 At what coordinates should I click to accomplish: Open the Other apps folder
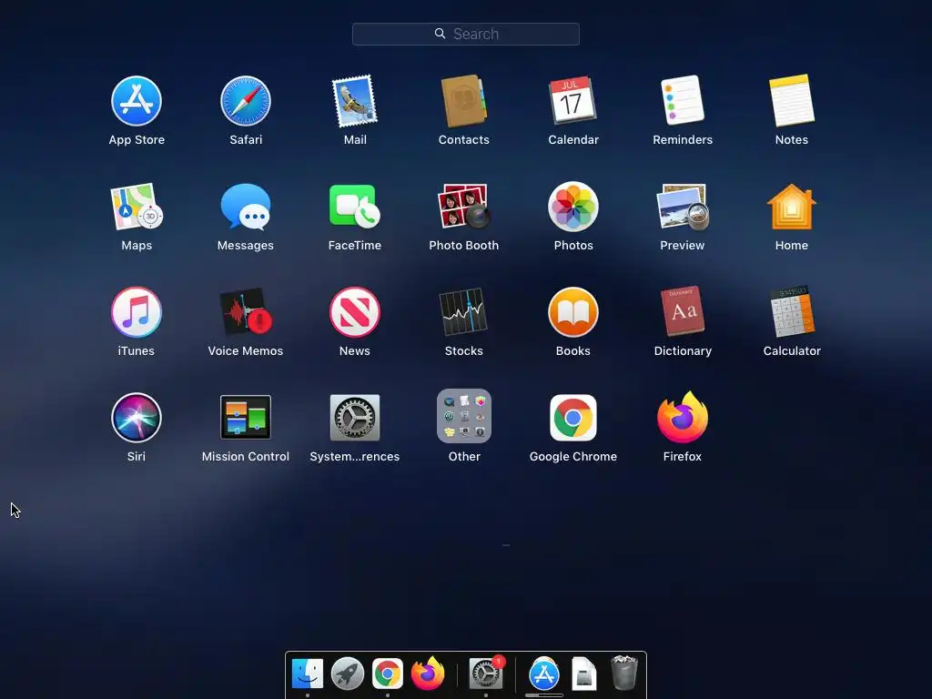pos(463,416)
